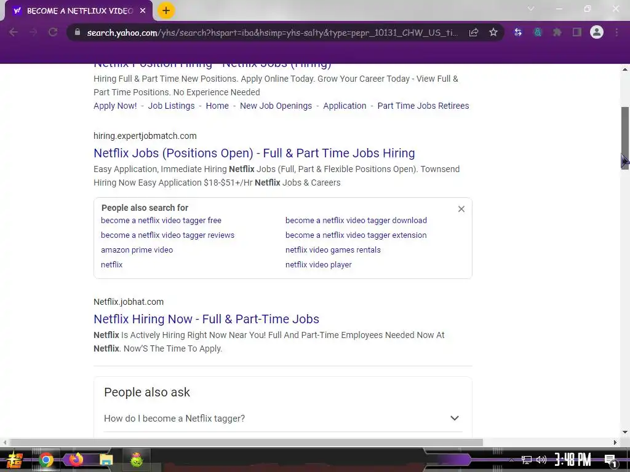Open a new tab with plus button
The height and width of the screenshot is (472, 630).
point(166,10)
